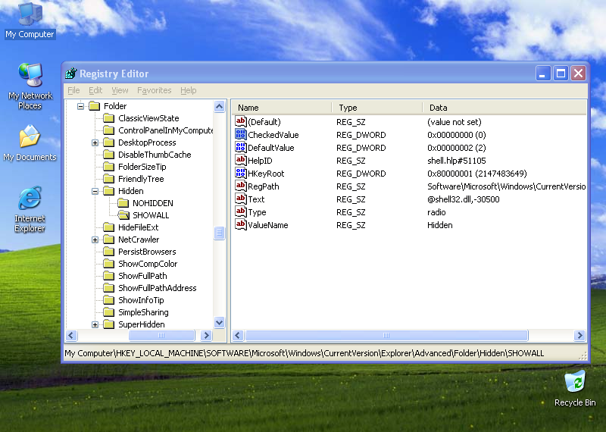The width and height of the screenshot is (606, 432).
Task: Select the Recycle Bin desktop icon
Action: pos(575,388)
